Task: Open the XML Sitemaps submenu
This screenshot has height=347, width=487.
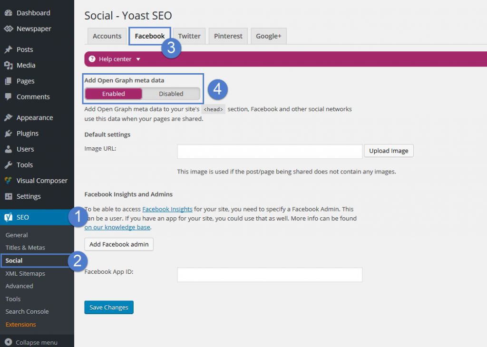Action: click(25, 274)
